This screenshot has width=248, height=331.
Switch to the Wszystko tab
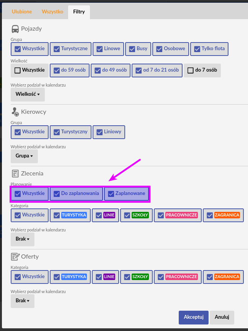pos(52,12)
